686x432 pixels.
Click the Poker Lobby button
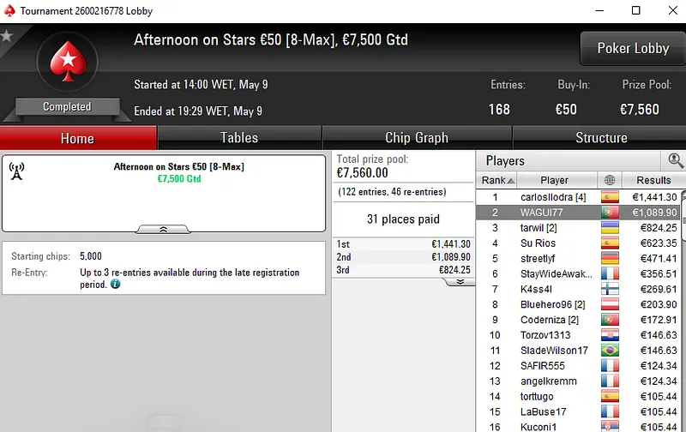(632, 49)
